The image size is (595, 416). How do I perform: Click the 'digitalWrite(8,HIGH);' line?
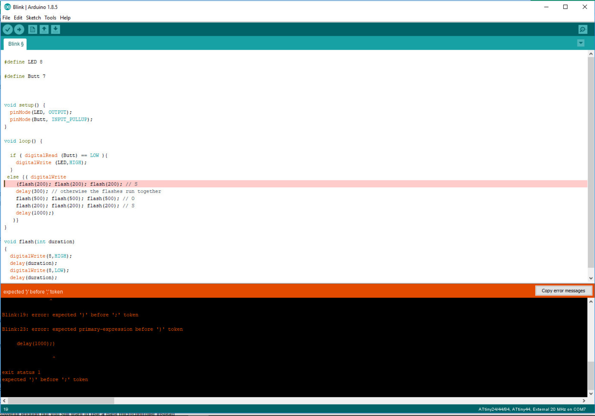[41, 256]
